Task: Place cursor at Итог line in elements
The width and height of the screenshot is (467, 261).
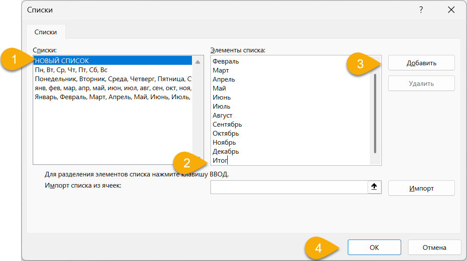Action: click(220, 161)
